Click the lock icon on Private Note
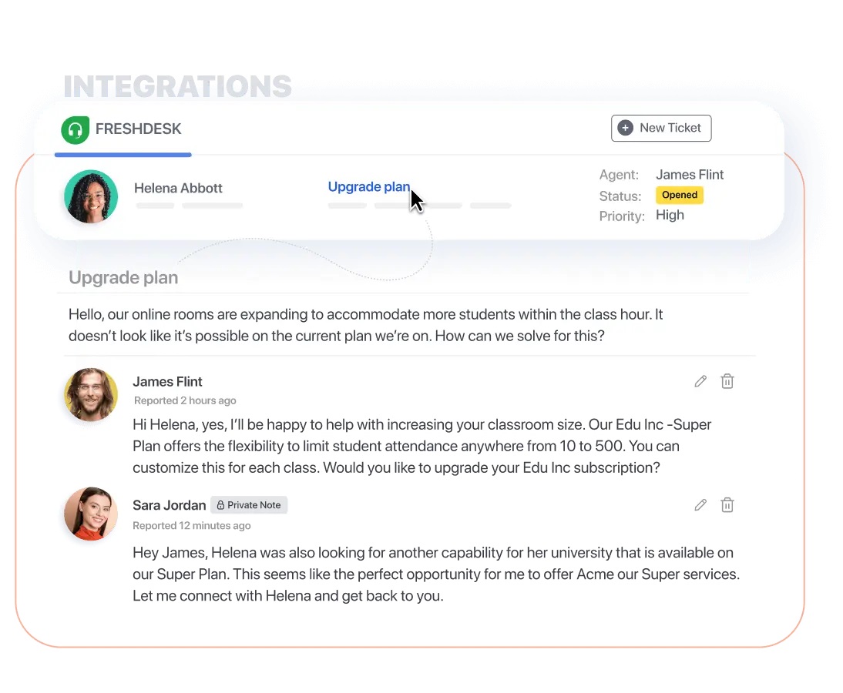843x693 pixels. pos(220,505)
